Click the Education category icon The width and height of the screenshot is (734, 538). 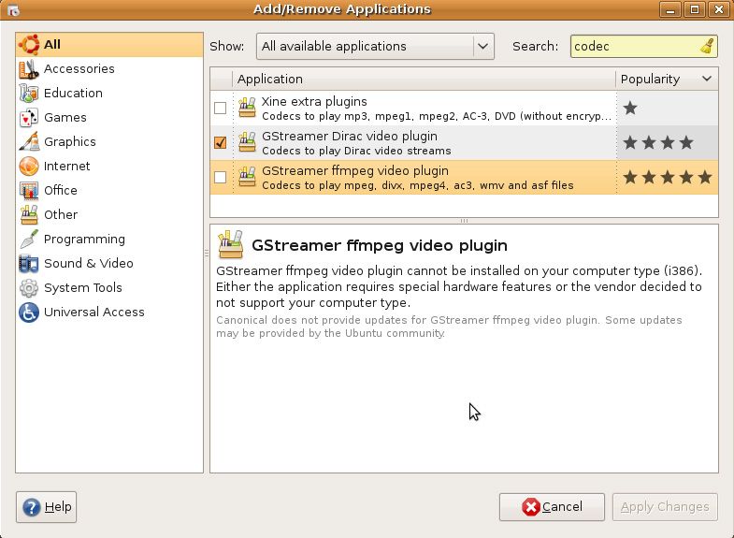point(29,94)
